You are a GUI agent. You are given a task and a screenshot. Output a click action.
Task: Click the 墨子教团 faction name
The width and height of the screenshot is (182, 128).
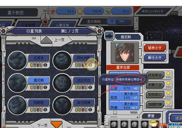coord(15,12)
